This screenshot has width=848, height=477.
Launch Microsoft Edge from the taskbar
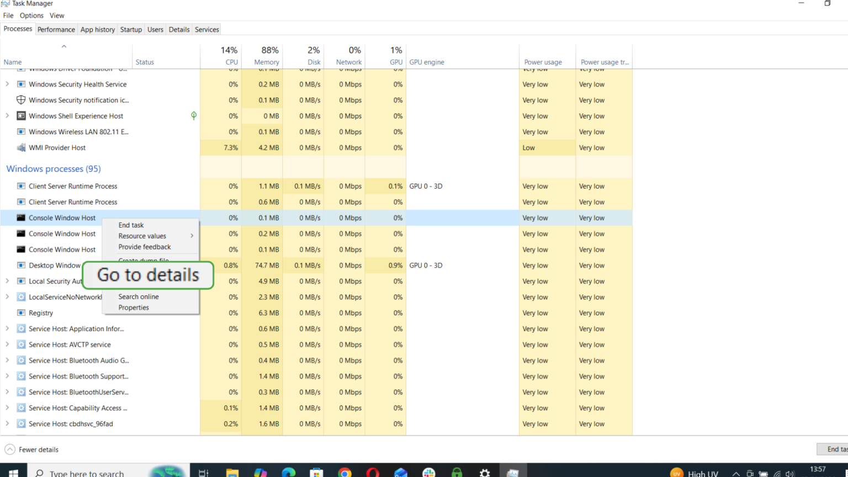click(x=288, y=473)
